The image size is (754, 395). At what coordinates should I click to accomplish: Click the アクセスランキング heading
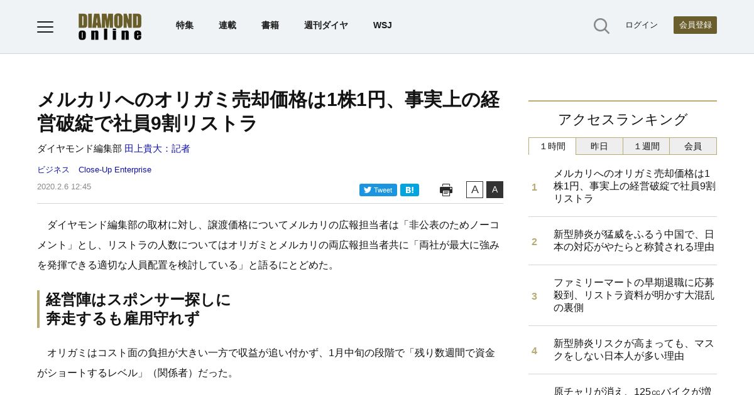(623, 120)
